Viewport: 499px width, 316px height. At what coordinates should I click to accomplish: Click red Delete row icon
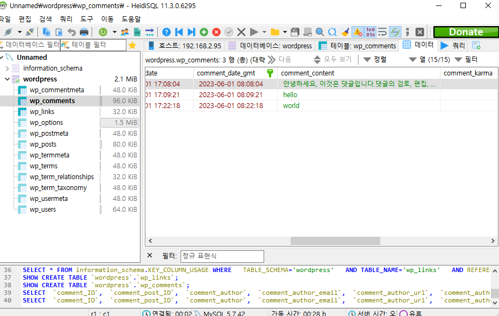(x=216, y=32)
